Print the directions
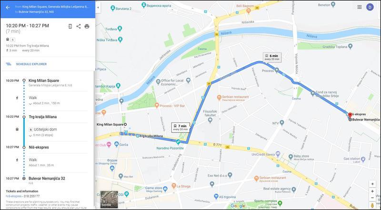 87,27
